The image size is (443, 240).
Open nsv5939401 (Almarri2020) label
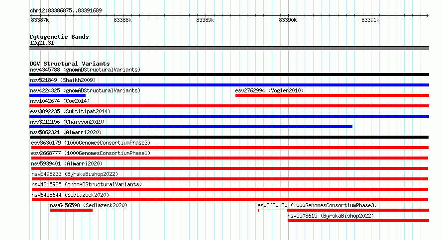pyautogui.click(x=67, y=163)
